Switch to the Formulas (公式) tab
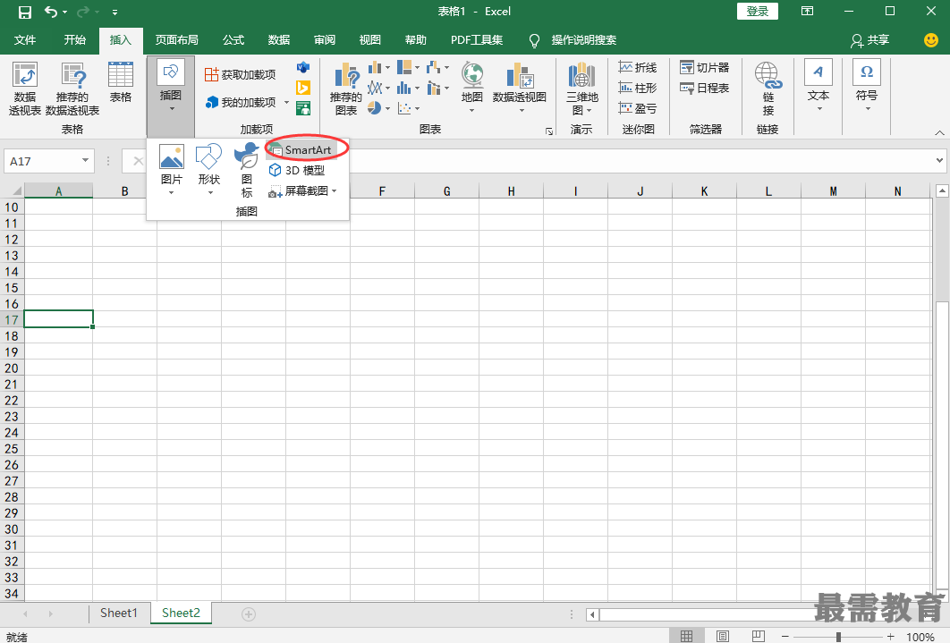 [233, 40]
